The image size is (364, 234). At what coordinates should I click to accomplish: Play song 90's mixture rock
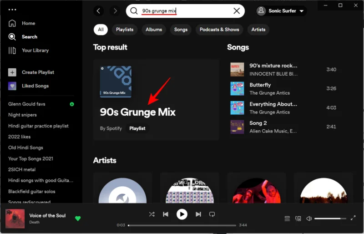tap(273, 66)
